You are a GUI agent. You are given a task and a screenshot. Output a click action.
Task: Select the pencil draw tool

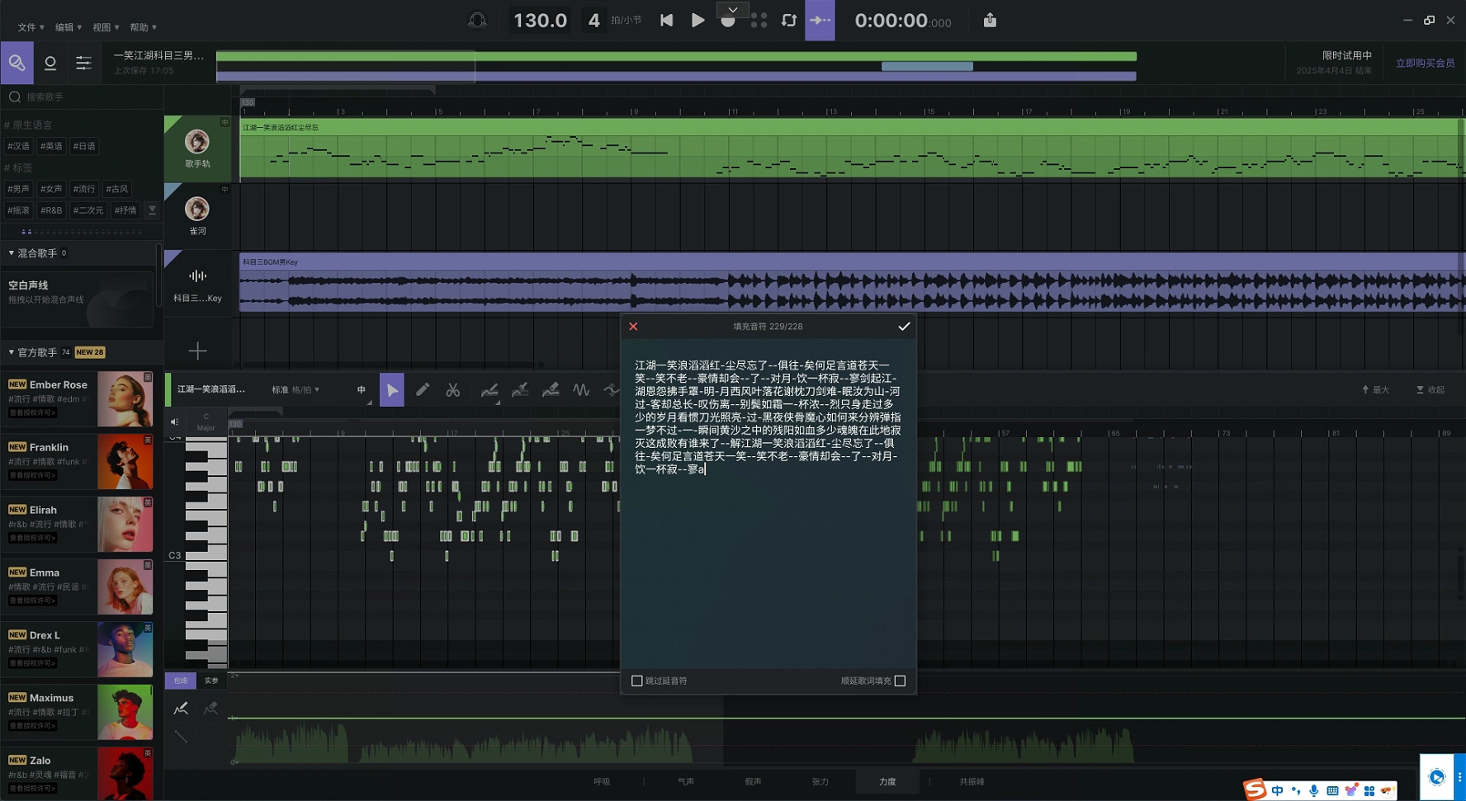(423, 389)
